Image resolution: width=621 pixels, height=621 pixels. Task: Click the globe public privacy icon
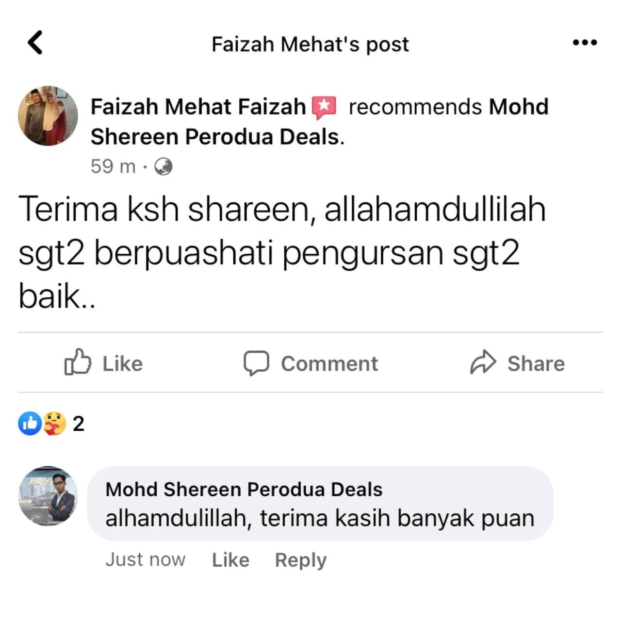pyautogui.click(x=163, y=166)
